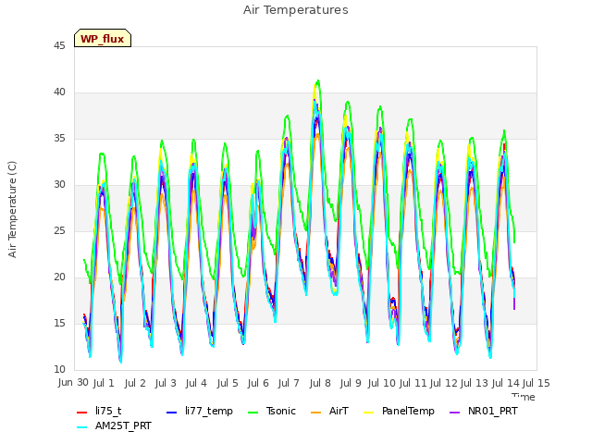This screenshot has width=592, height=444.
Task: Click the 40 y-axis tick label
Action: click(x=59, y=92)
